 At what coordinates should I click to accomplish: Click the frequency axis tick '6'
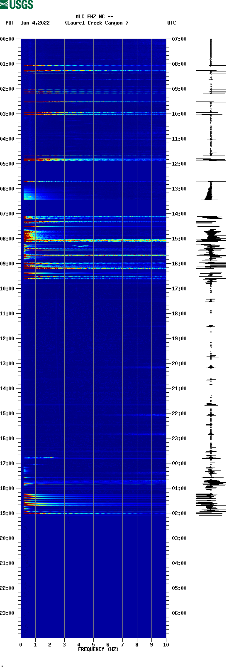tap(108, 645)
